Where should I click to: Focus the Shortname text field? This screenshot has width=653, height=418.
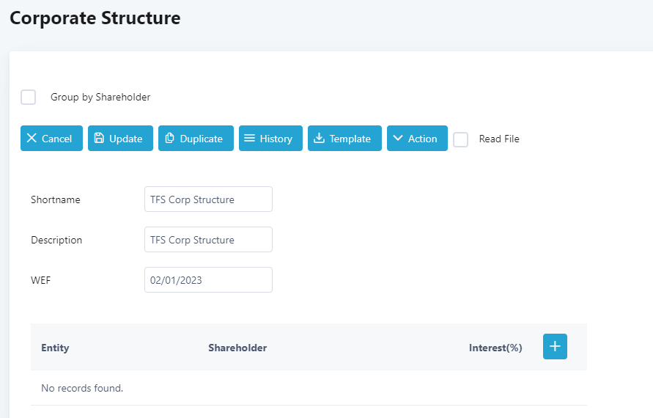pos(208,199)
